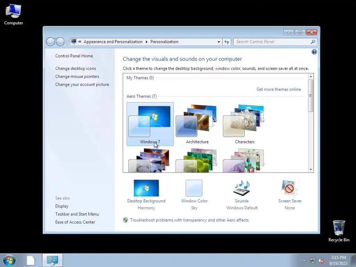Open Change your account picture link
The height and width of the screenshot is (267, 356).
pyautogui.click(x=82, y=84)
